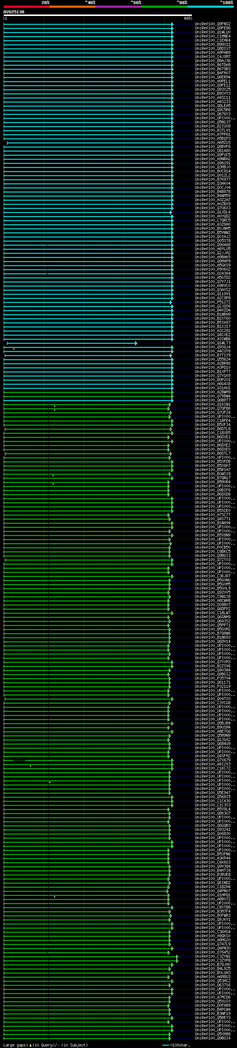Viewport: 237px width, 1048px height.
Task: Select the UniRef100_B5XFI4 label
Action: tap(213, 425)
